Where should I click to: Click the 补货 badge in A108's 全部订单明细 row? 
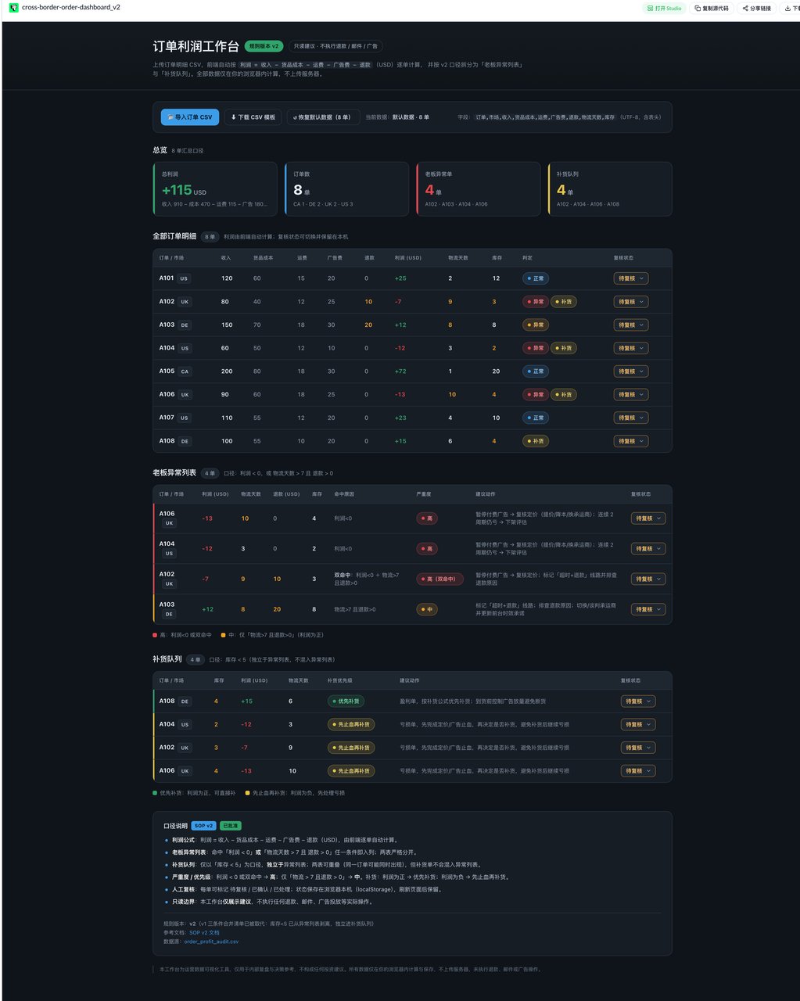536,441
